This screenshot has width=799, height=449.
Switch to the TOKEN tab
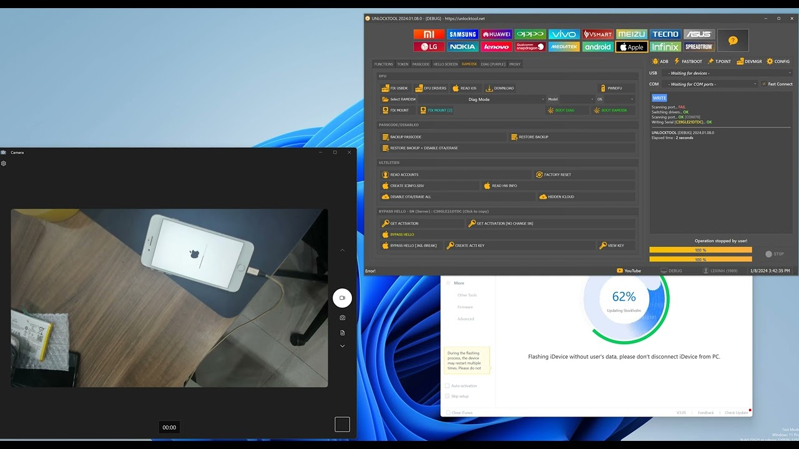coord(403,64)
